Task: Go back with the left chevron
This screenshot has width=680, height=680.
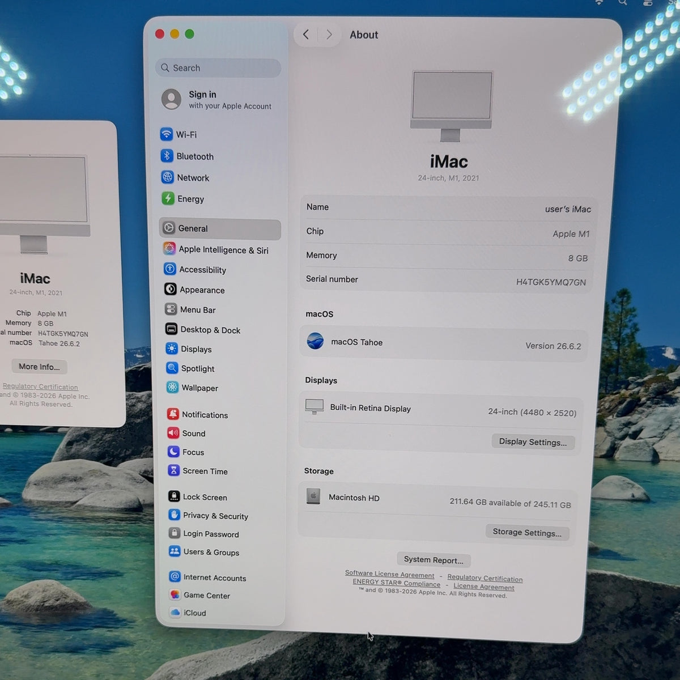Action: pos(306,35)
